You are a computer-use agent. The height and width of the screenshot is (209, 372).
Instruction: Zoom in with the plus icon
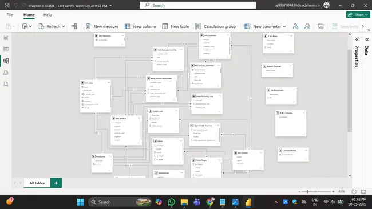[x=333, y=191]
